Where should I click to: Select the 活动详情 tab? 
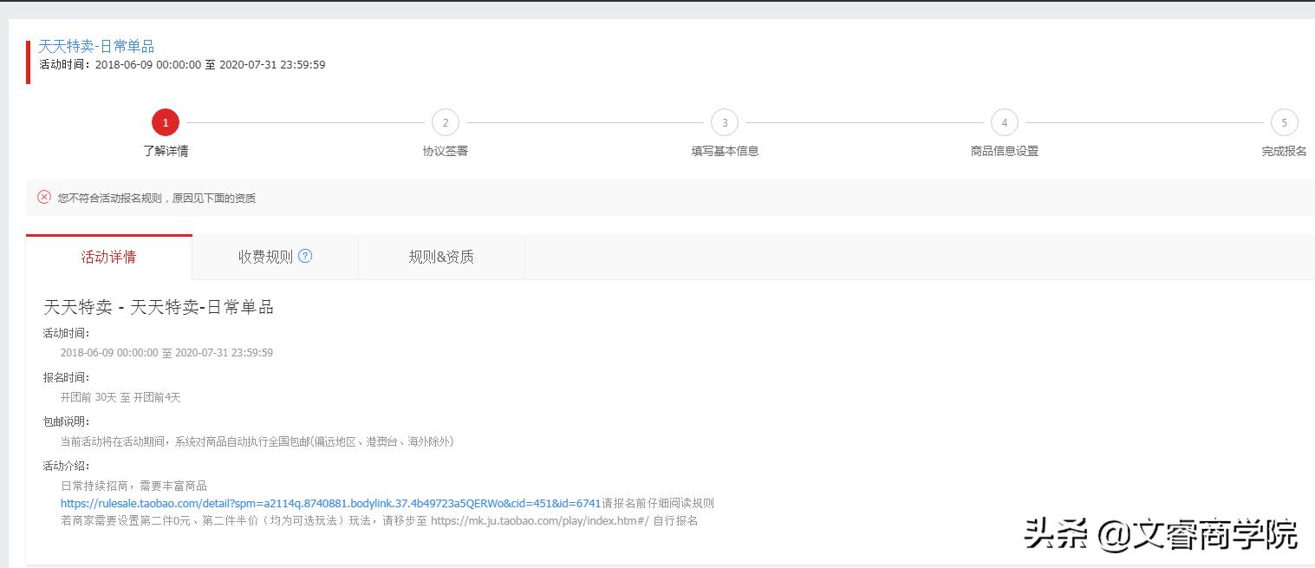coord(108,256)
